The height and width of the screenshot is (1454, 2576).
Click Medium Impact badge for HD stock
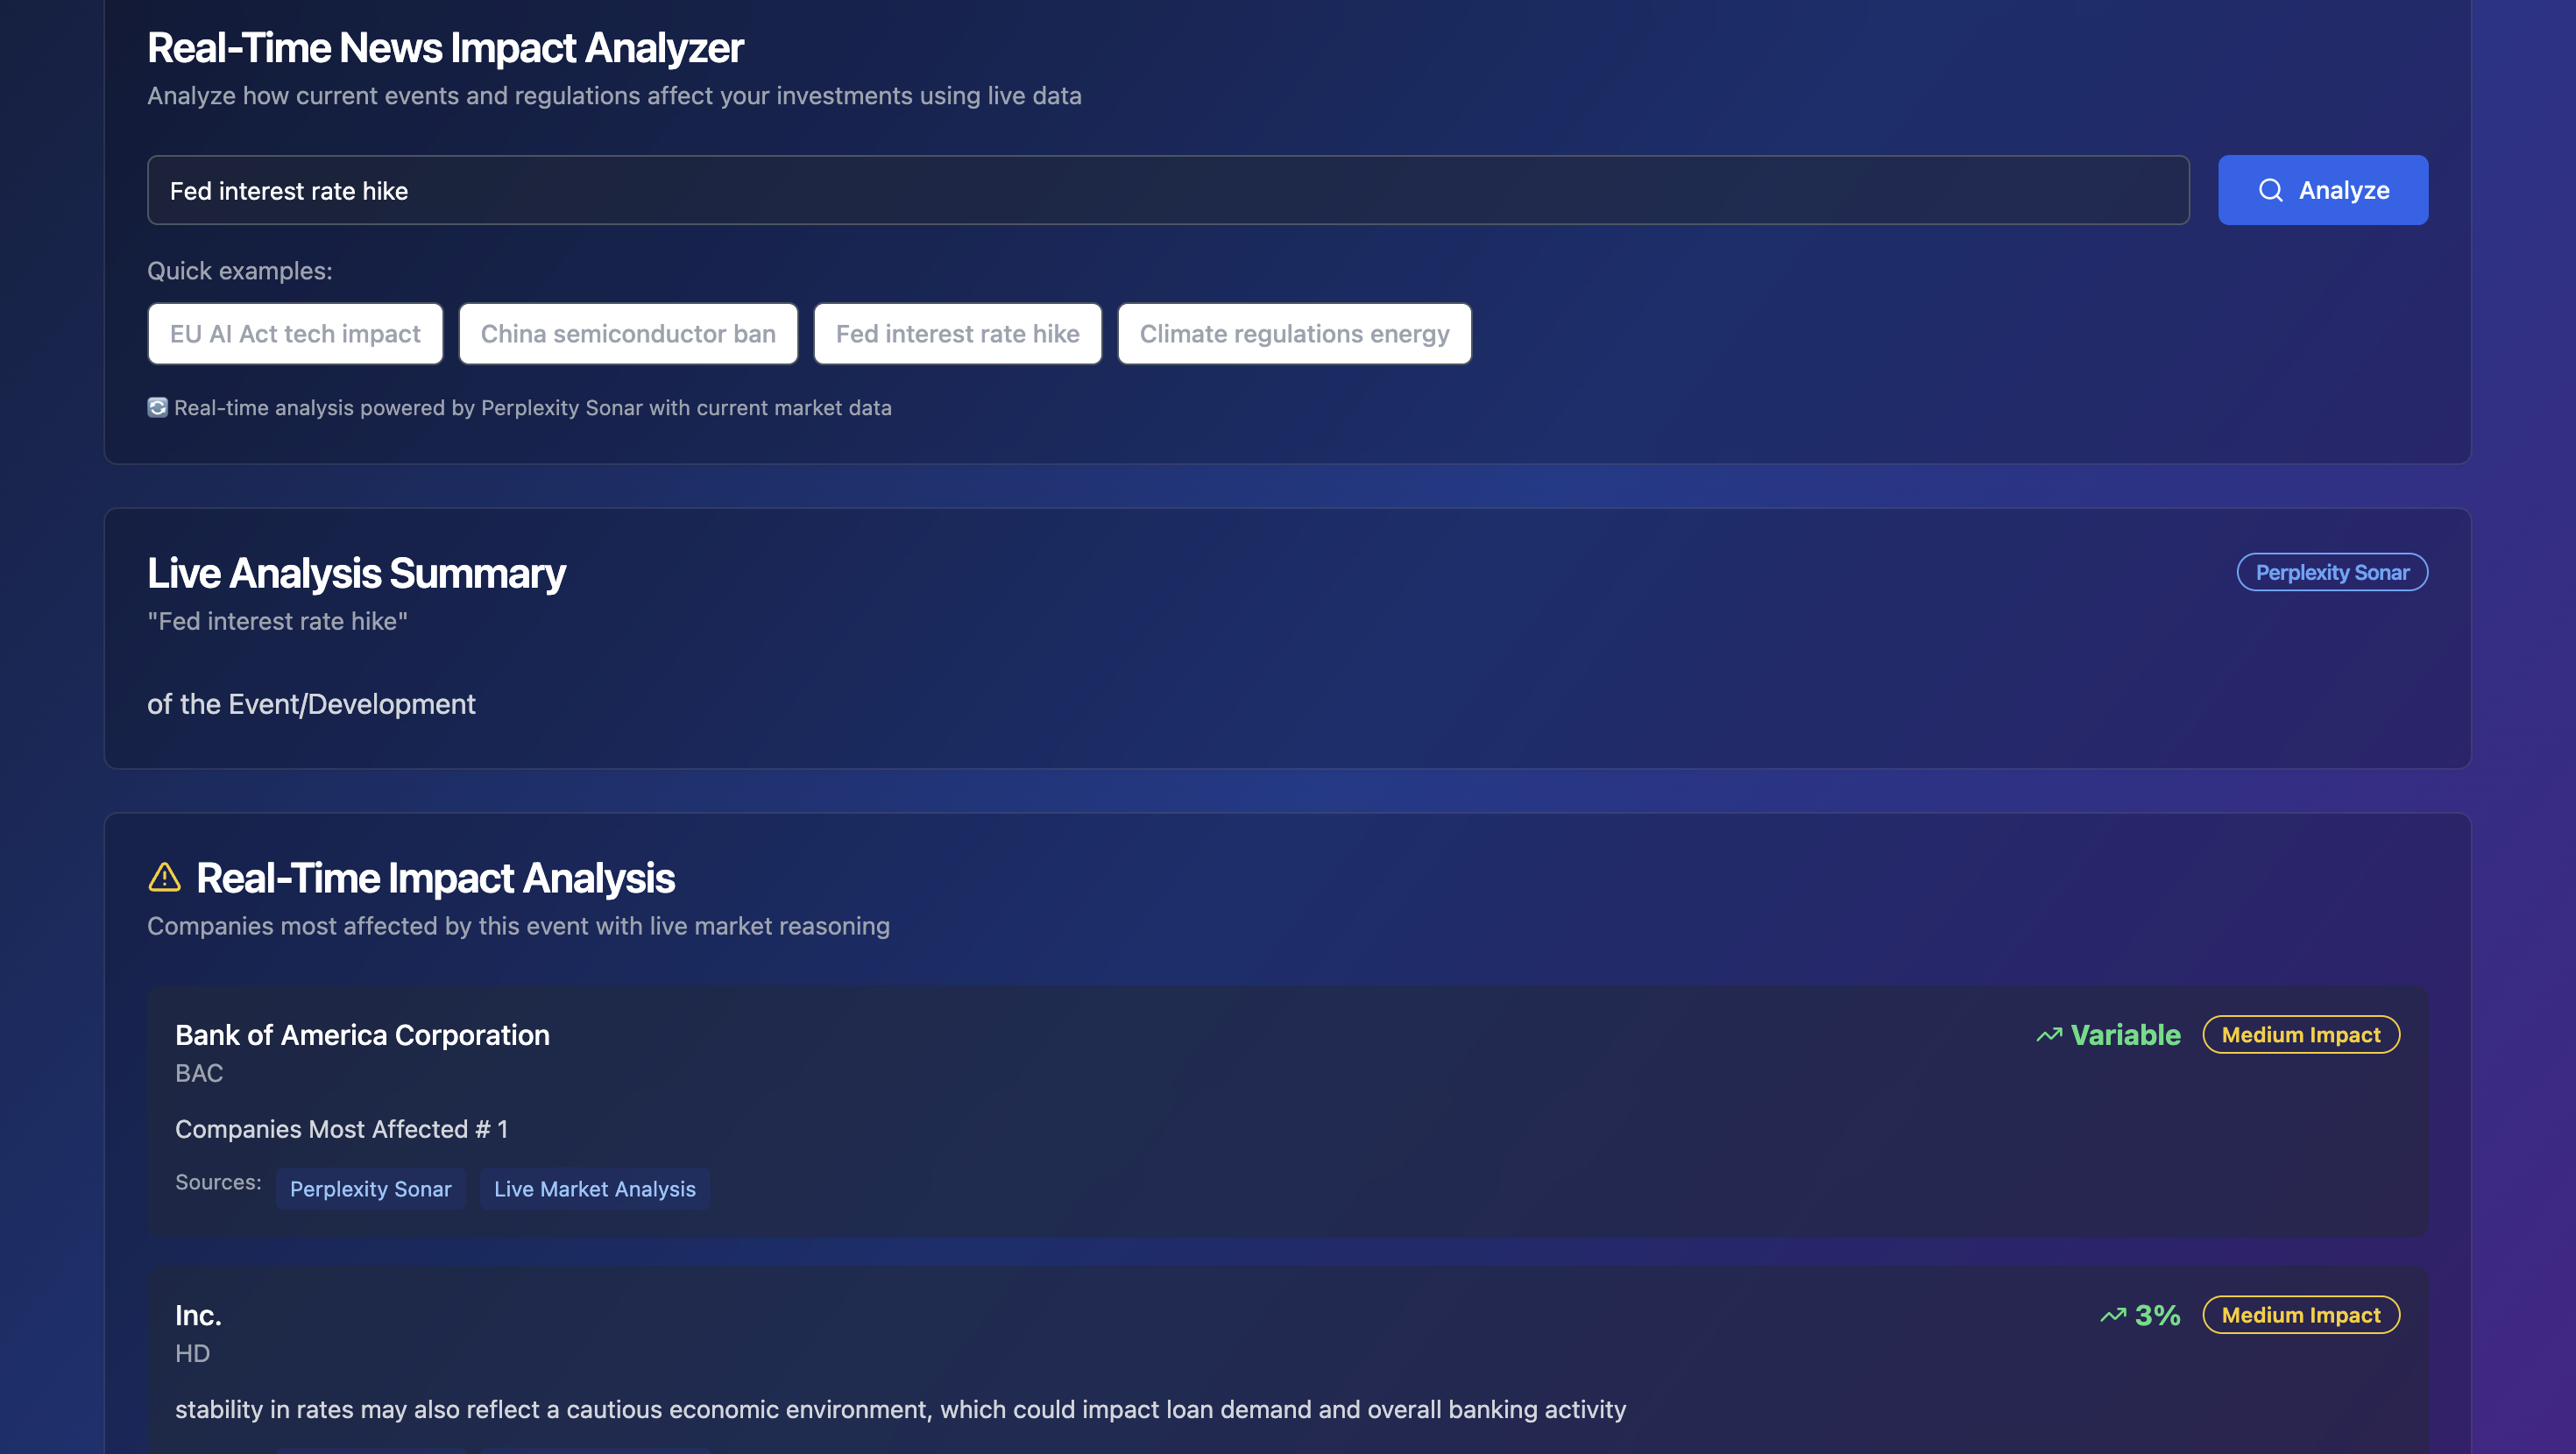pos(2300,1315)
